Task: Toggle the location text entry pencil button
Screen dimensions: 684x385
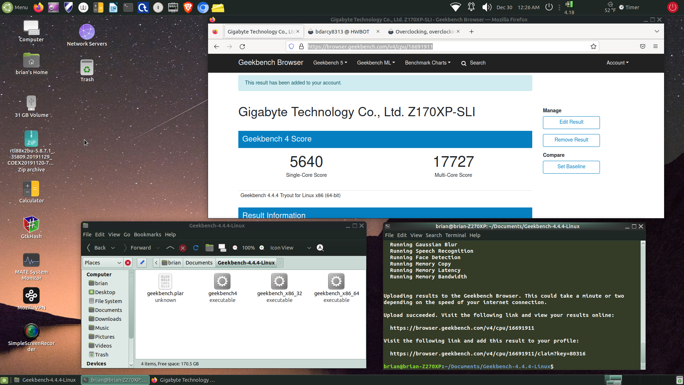Action: (x=142, y=263)
